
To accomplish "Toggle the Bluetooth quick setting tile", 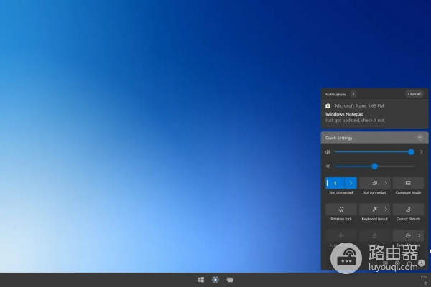I will click(x=334, y=183).
